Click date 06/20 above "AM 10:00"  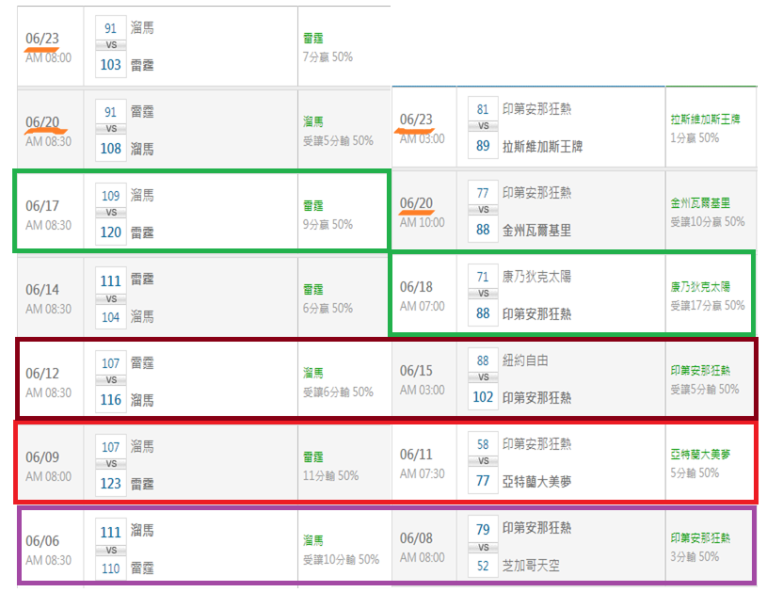(x=416, y=203)
